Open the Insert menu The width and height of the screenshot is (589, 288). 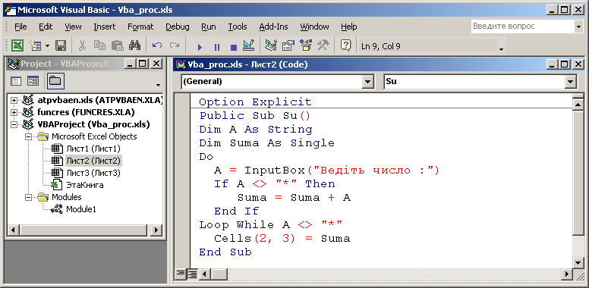(105, 27)
